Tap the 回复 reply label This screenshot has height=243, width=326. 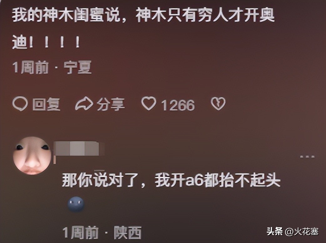pyautogui.click(x=46, y=104)
